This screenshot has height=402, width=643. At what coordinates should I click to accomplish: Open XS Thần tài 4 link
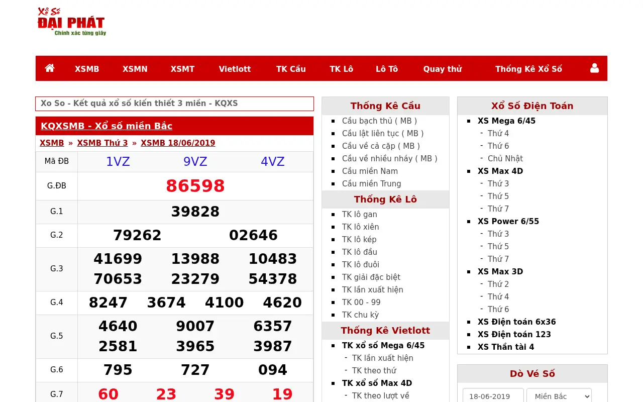506,347
